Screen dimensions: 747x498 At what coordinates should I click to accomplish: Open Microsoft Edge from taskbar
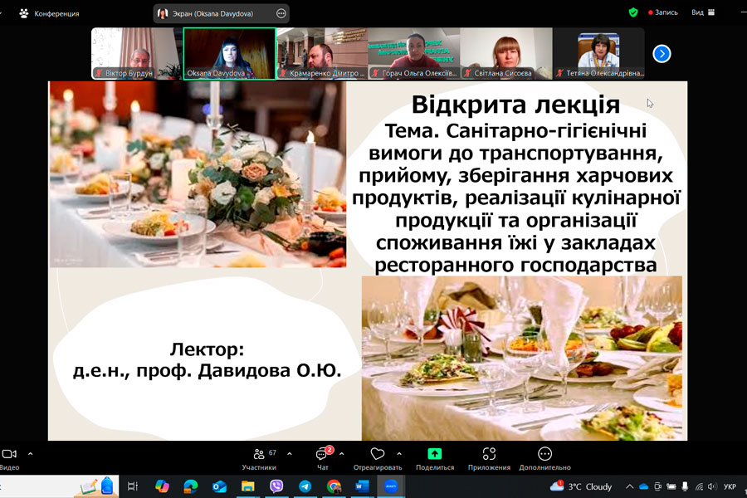pyautogui.click(x=191, y=486)
